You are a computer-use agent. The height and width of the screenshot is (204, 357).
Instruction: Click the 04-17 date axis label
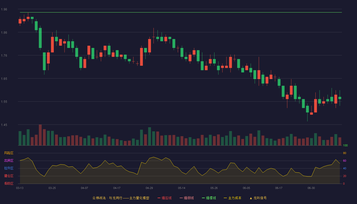[117, 188]
